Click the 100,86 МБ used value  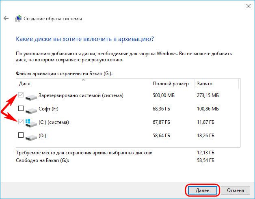[208, 109]
